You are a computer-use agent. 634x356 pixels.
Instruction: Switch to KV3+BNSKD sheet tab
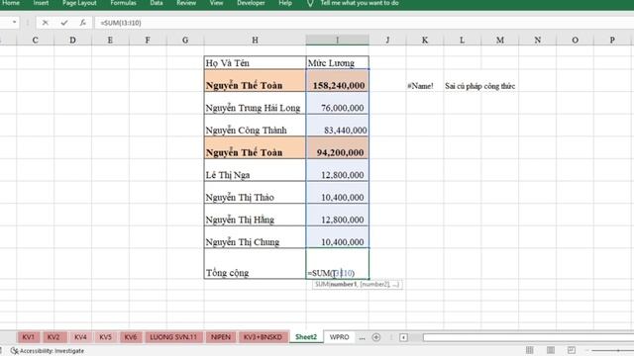tap(263, 337)
